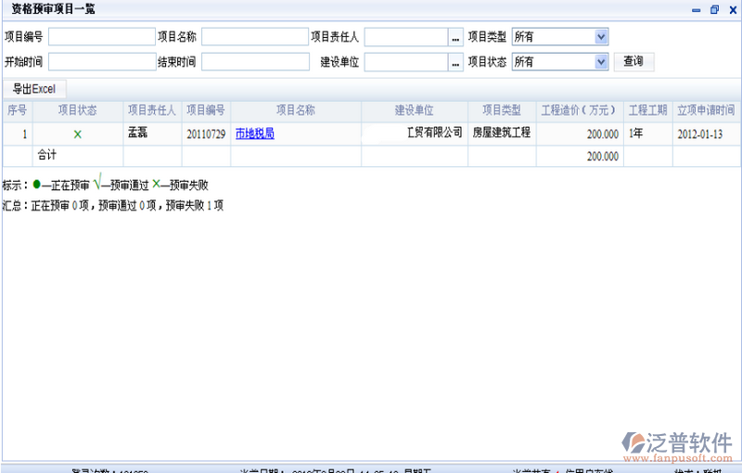Click the 工程造价（万元） column header
The height and width of the screenshot is (473, 742).
click(579, 110)
